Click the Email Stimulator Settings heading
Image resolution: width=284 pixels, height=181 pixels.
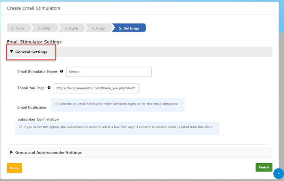[x=34, y=41]
